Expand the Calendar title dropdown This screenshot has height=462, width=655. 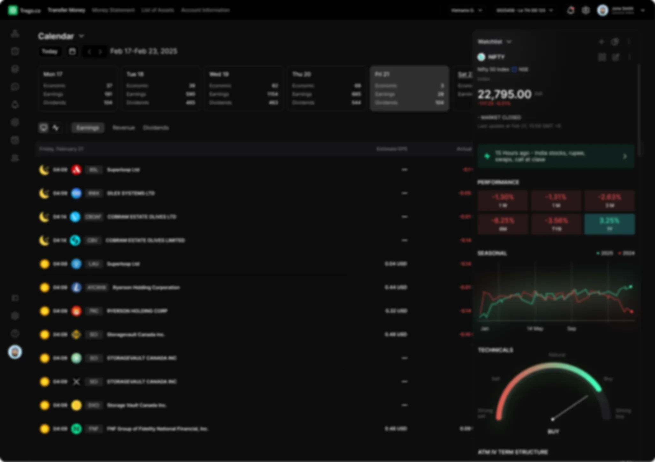[x=82, y=36]
